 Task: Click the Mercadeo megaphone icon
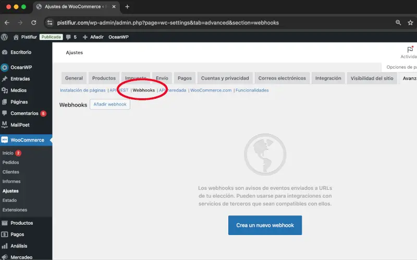click(x=5, y=257)
